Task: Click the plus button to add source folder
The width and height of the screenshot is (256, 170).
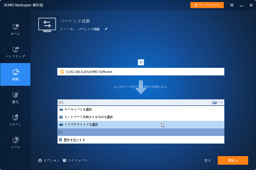Action: (141, 62)
